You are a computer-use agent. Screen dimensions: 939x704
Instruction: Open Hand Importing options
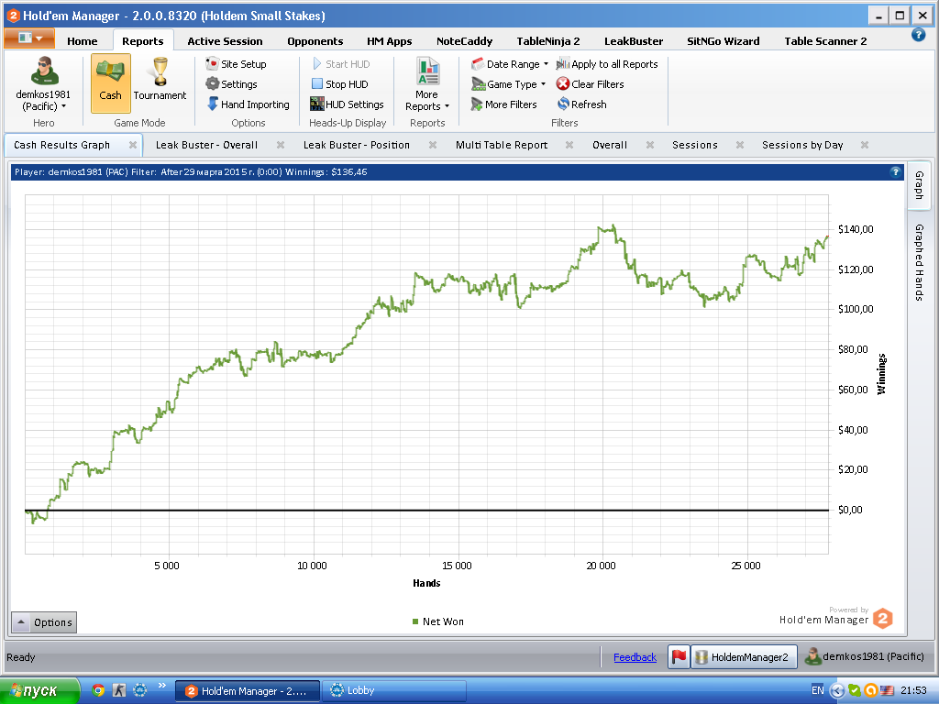[x=248, y=104]
